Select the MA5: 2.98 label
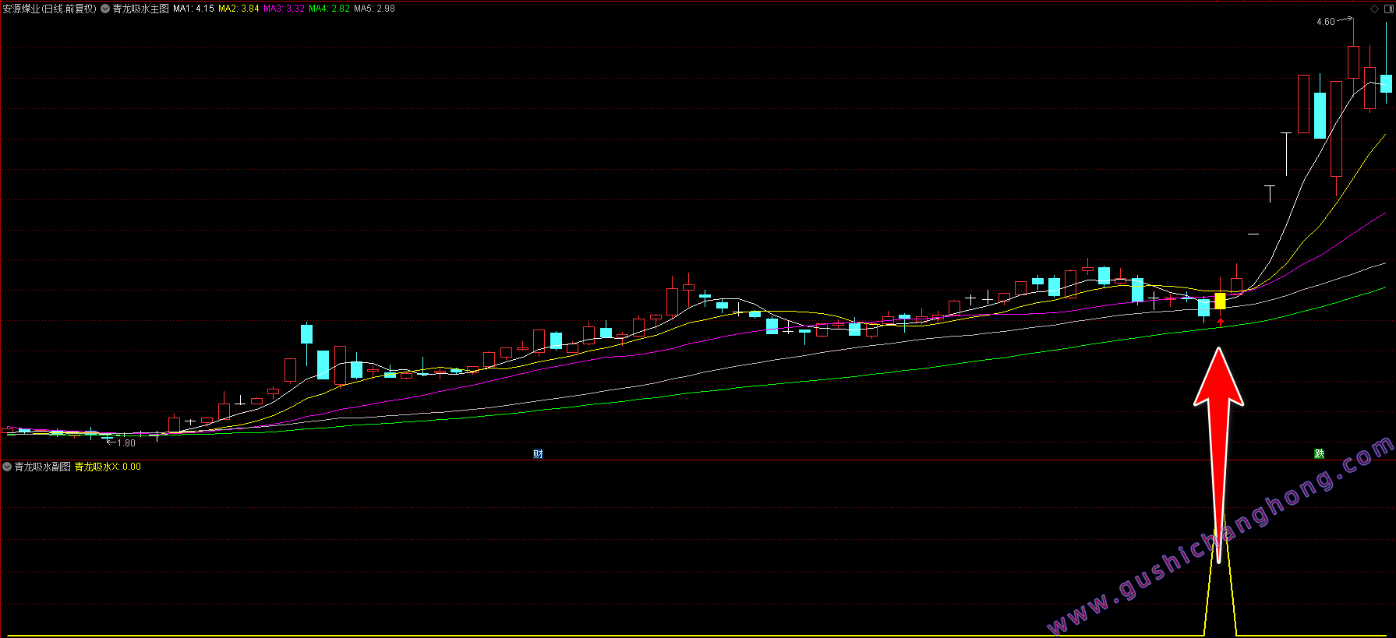 [374, 9]
